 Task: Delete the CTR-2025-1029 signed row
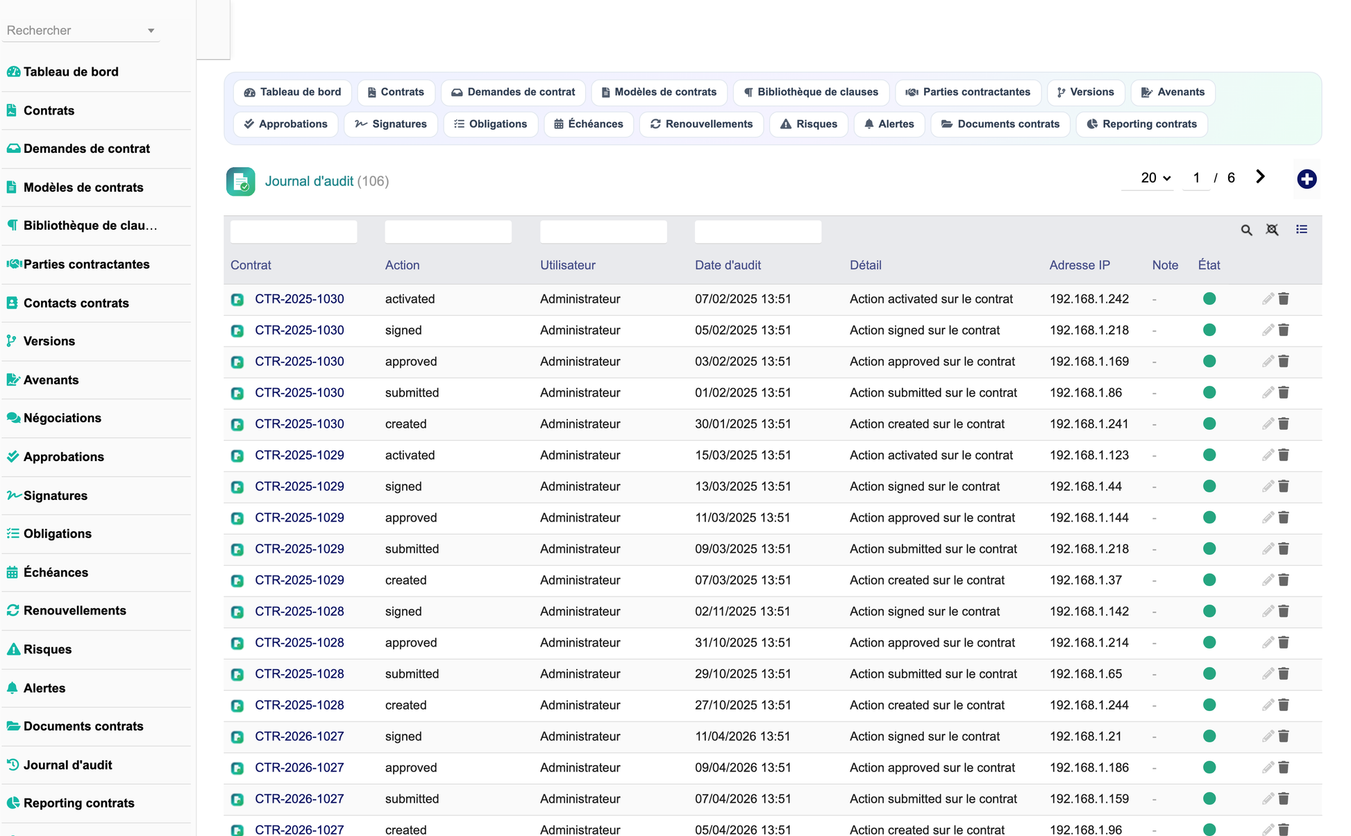click(x=1284, y=486)
